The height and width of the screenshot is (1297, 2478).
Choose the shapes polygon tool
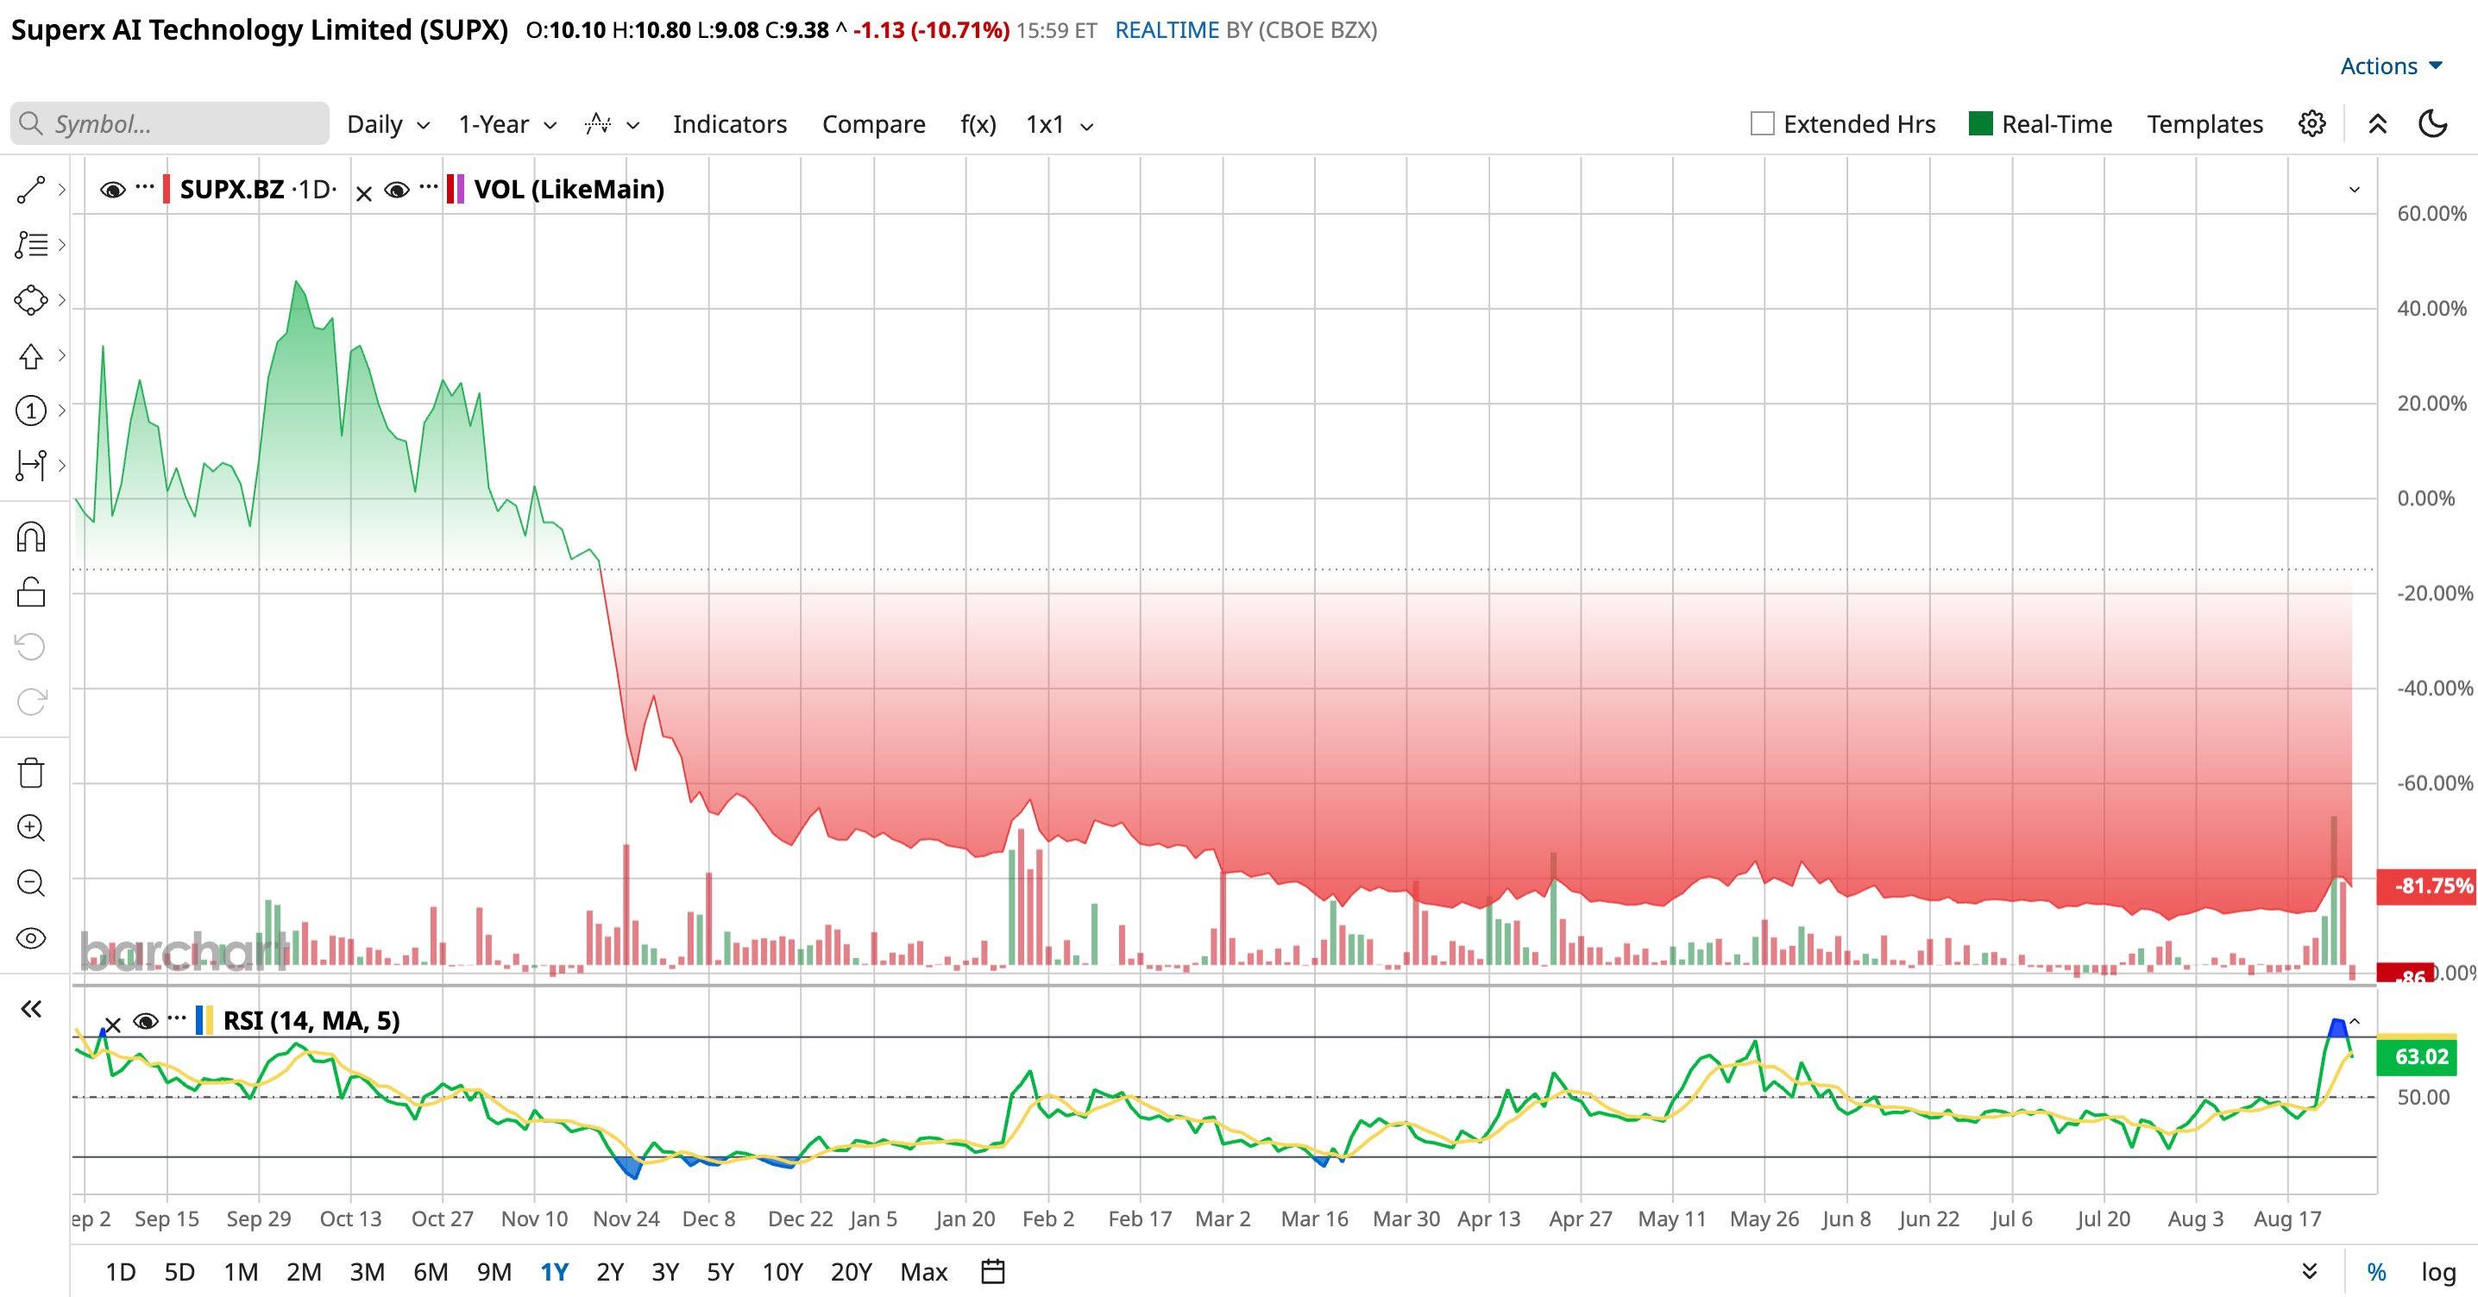point(31,300)
